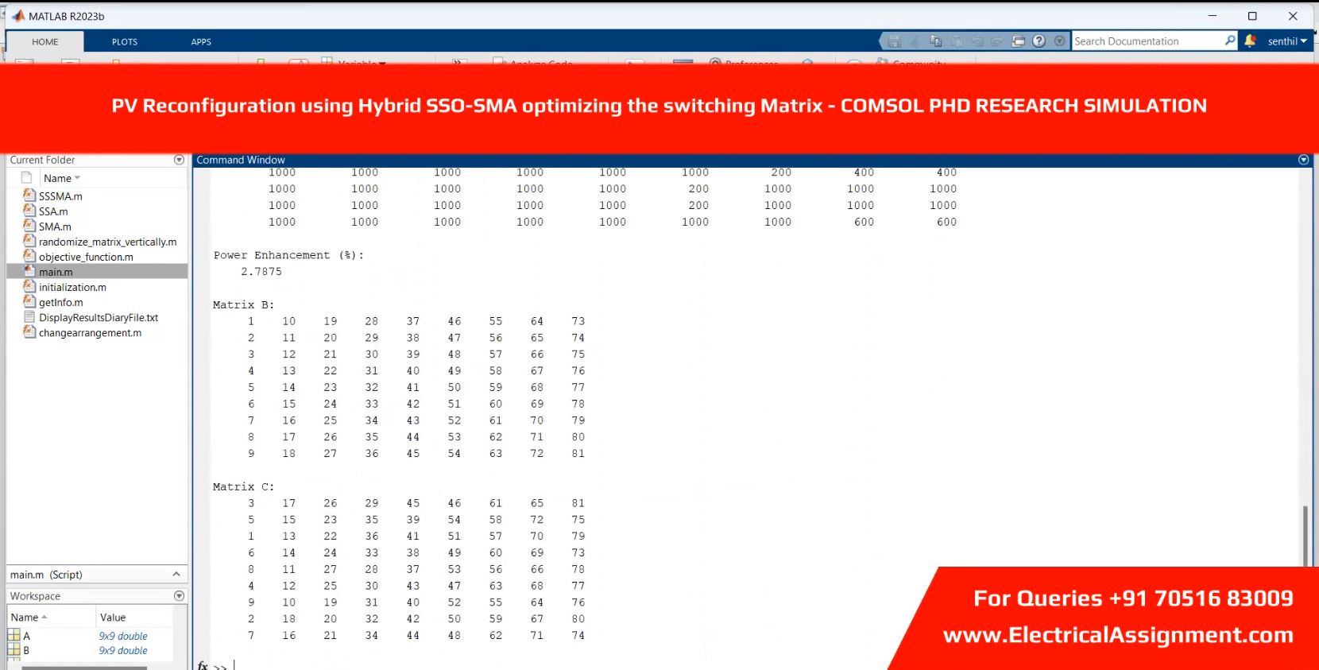1319x670 pixels.
Task: Click objective_function.m file icon
Action: pyautogui.click(x=29, y=256)
